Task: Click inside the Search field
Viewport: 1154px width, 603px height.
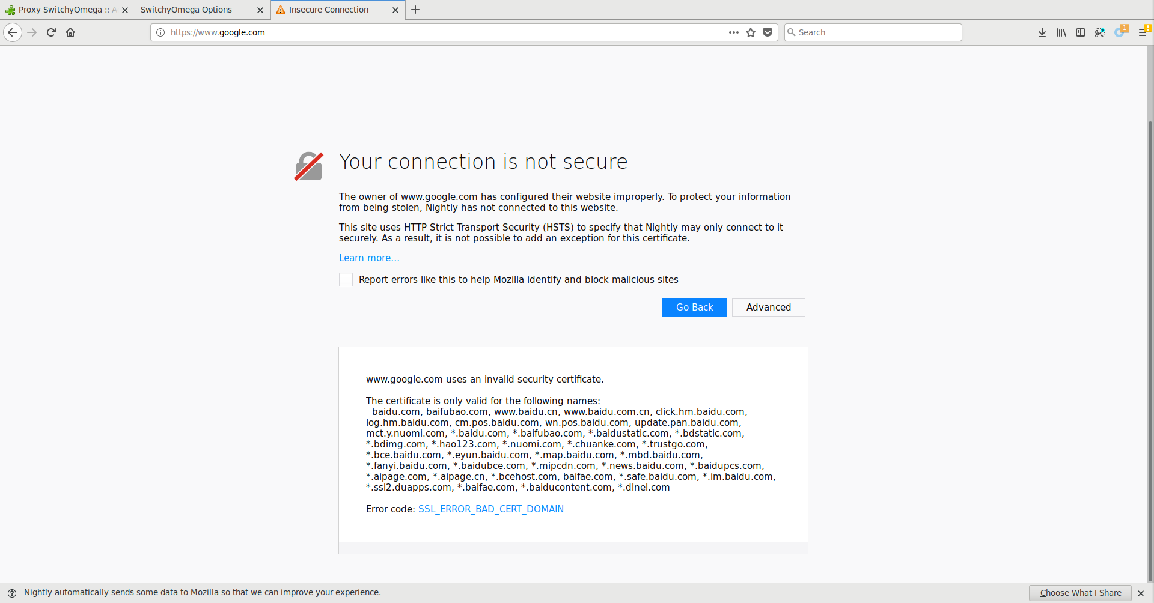Action: 873,32
